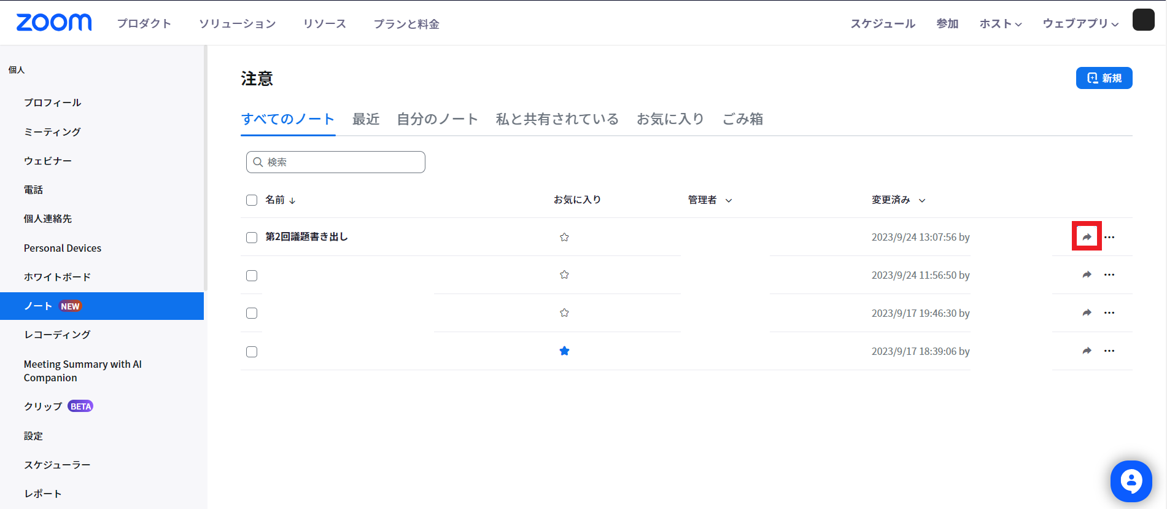
Task: Open the chat support bubble icon
Action: pyautogui.click(x=1131, y=481)
